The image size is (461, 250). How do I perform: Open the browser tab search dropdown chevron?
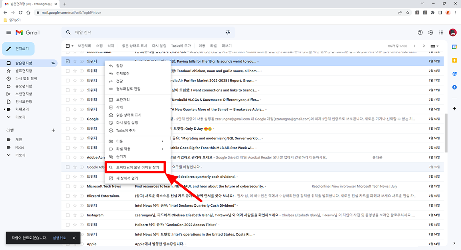tap(422, 4)
